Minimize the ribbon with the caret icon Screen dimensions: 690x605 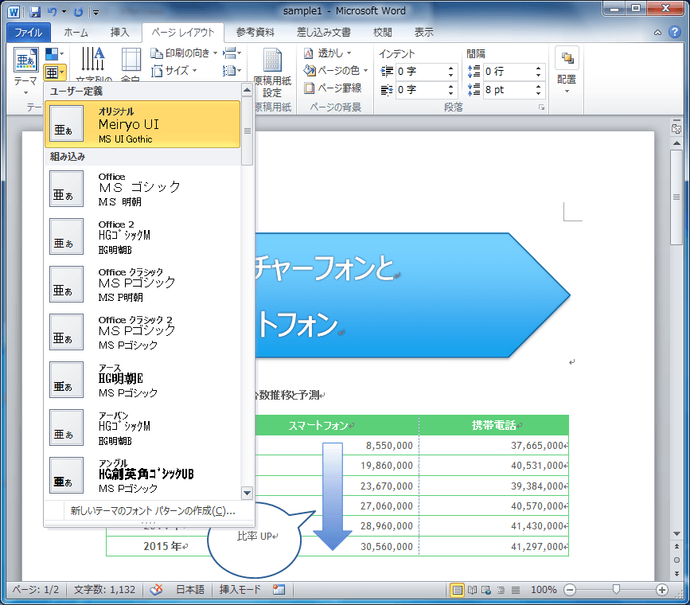click(657, 32)
